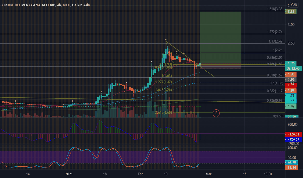Click the blue -124.61 indicator value

click(x=293, y=139)
